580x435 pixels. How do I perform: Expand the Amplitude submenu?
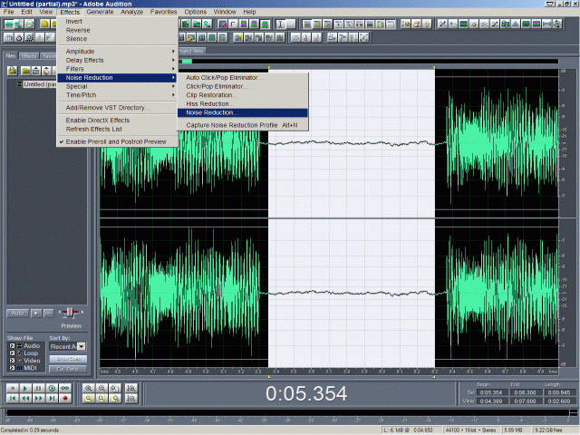click(117, 52)
